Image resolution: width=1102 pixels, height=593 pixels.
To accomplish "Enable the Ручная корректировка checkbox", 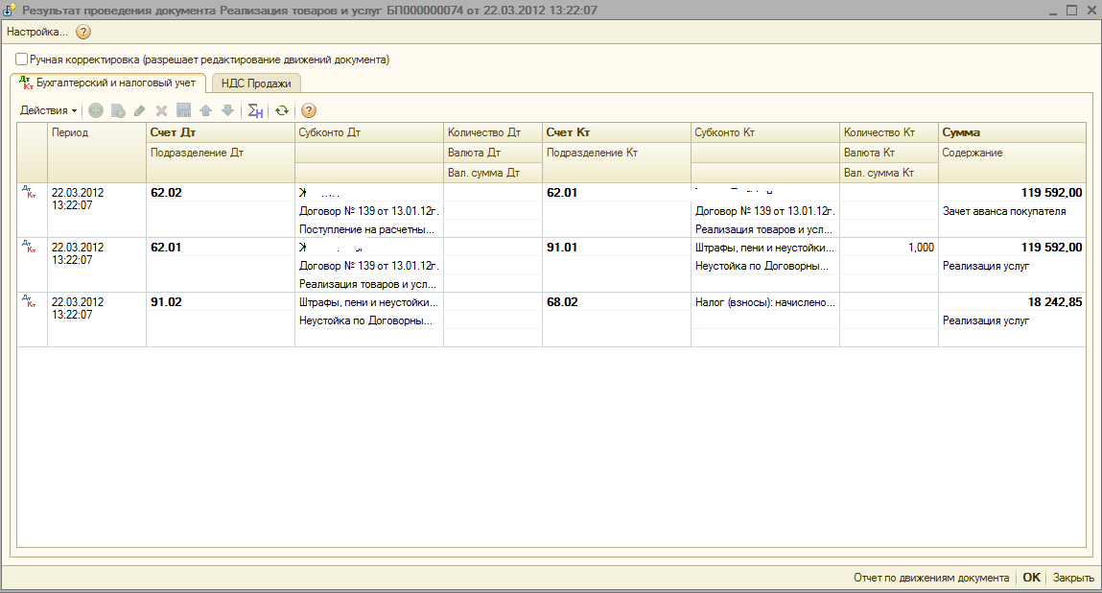I will click(x=22, y=59).
